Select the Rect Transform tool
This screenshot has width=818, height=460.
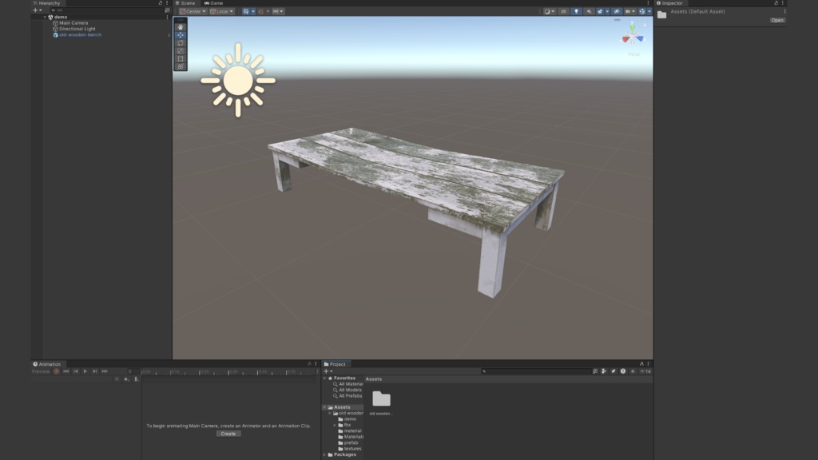[180, 57]
